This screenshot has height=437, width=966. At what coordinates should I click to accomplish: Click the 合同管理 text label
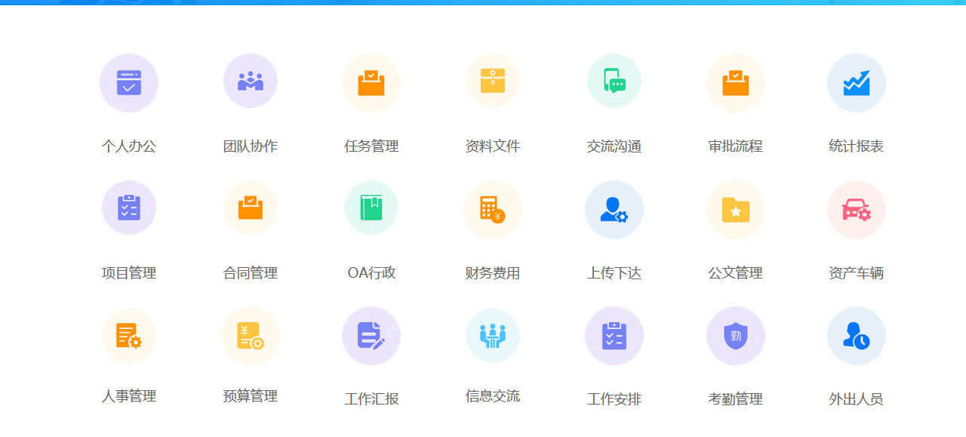251,273
